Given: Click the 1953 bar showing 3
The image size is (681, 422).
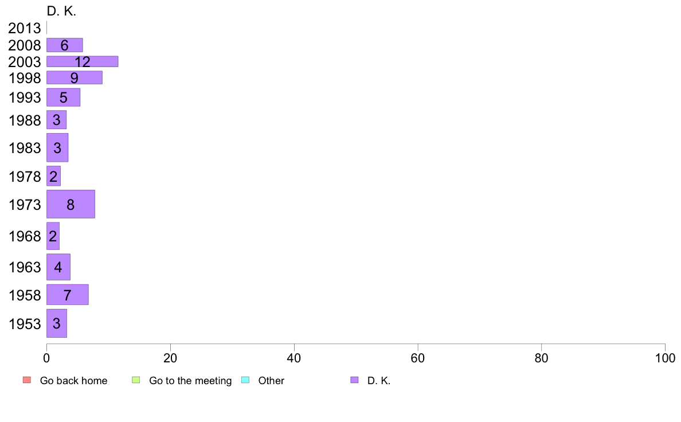Looking at the screenshot, I should (x=57, y=323).
